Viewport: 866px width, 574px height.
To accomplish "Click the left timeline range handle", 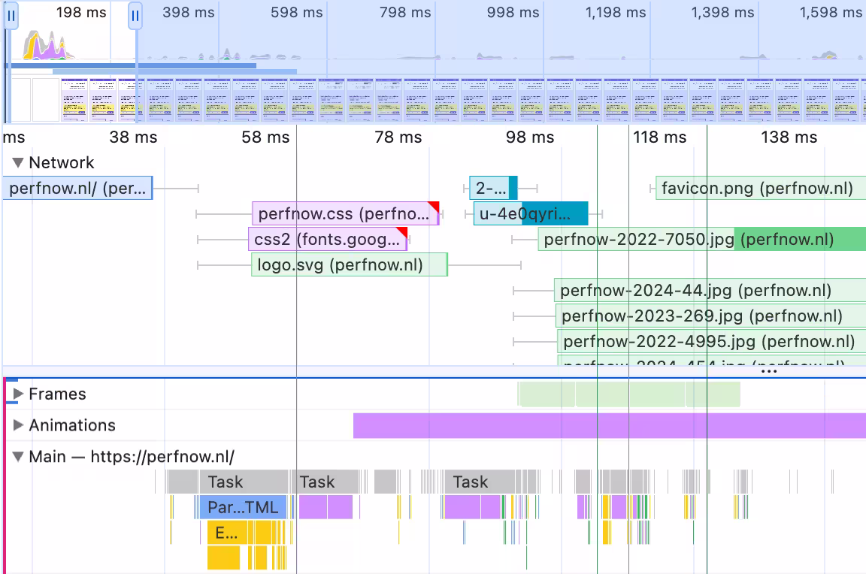I will (10, 17).
